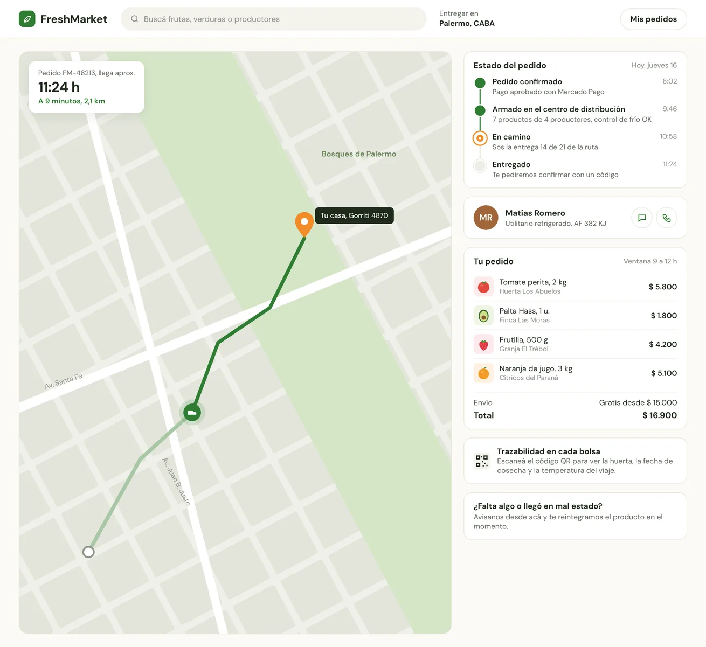Open Trazabilidad en cada bolsa card
706x647 pixels.
click(x=575, y=461)
